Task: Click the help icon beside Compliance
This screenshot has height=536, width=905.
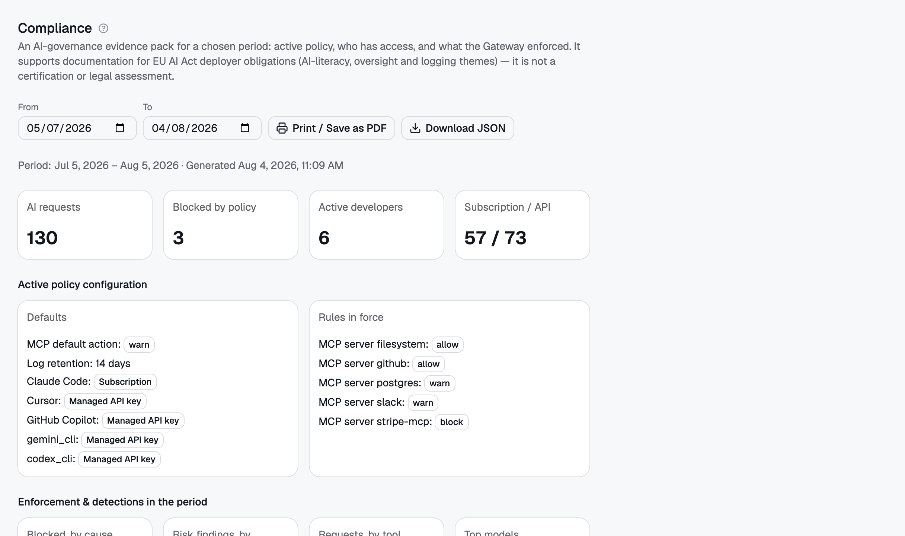Action: (103, 28)
